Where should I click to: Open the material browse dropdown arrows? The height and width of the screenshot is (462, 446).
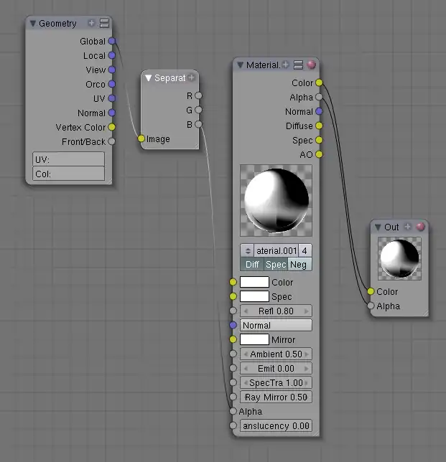coord(247,250)
